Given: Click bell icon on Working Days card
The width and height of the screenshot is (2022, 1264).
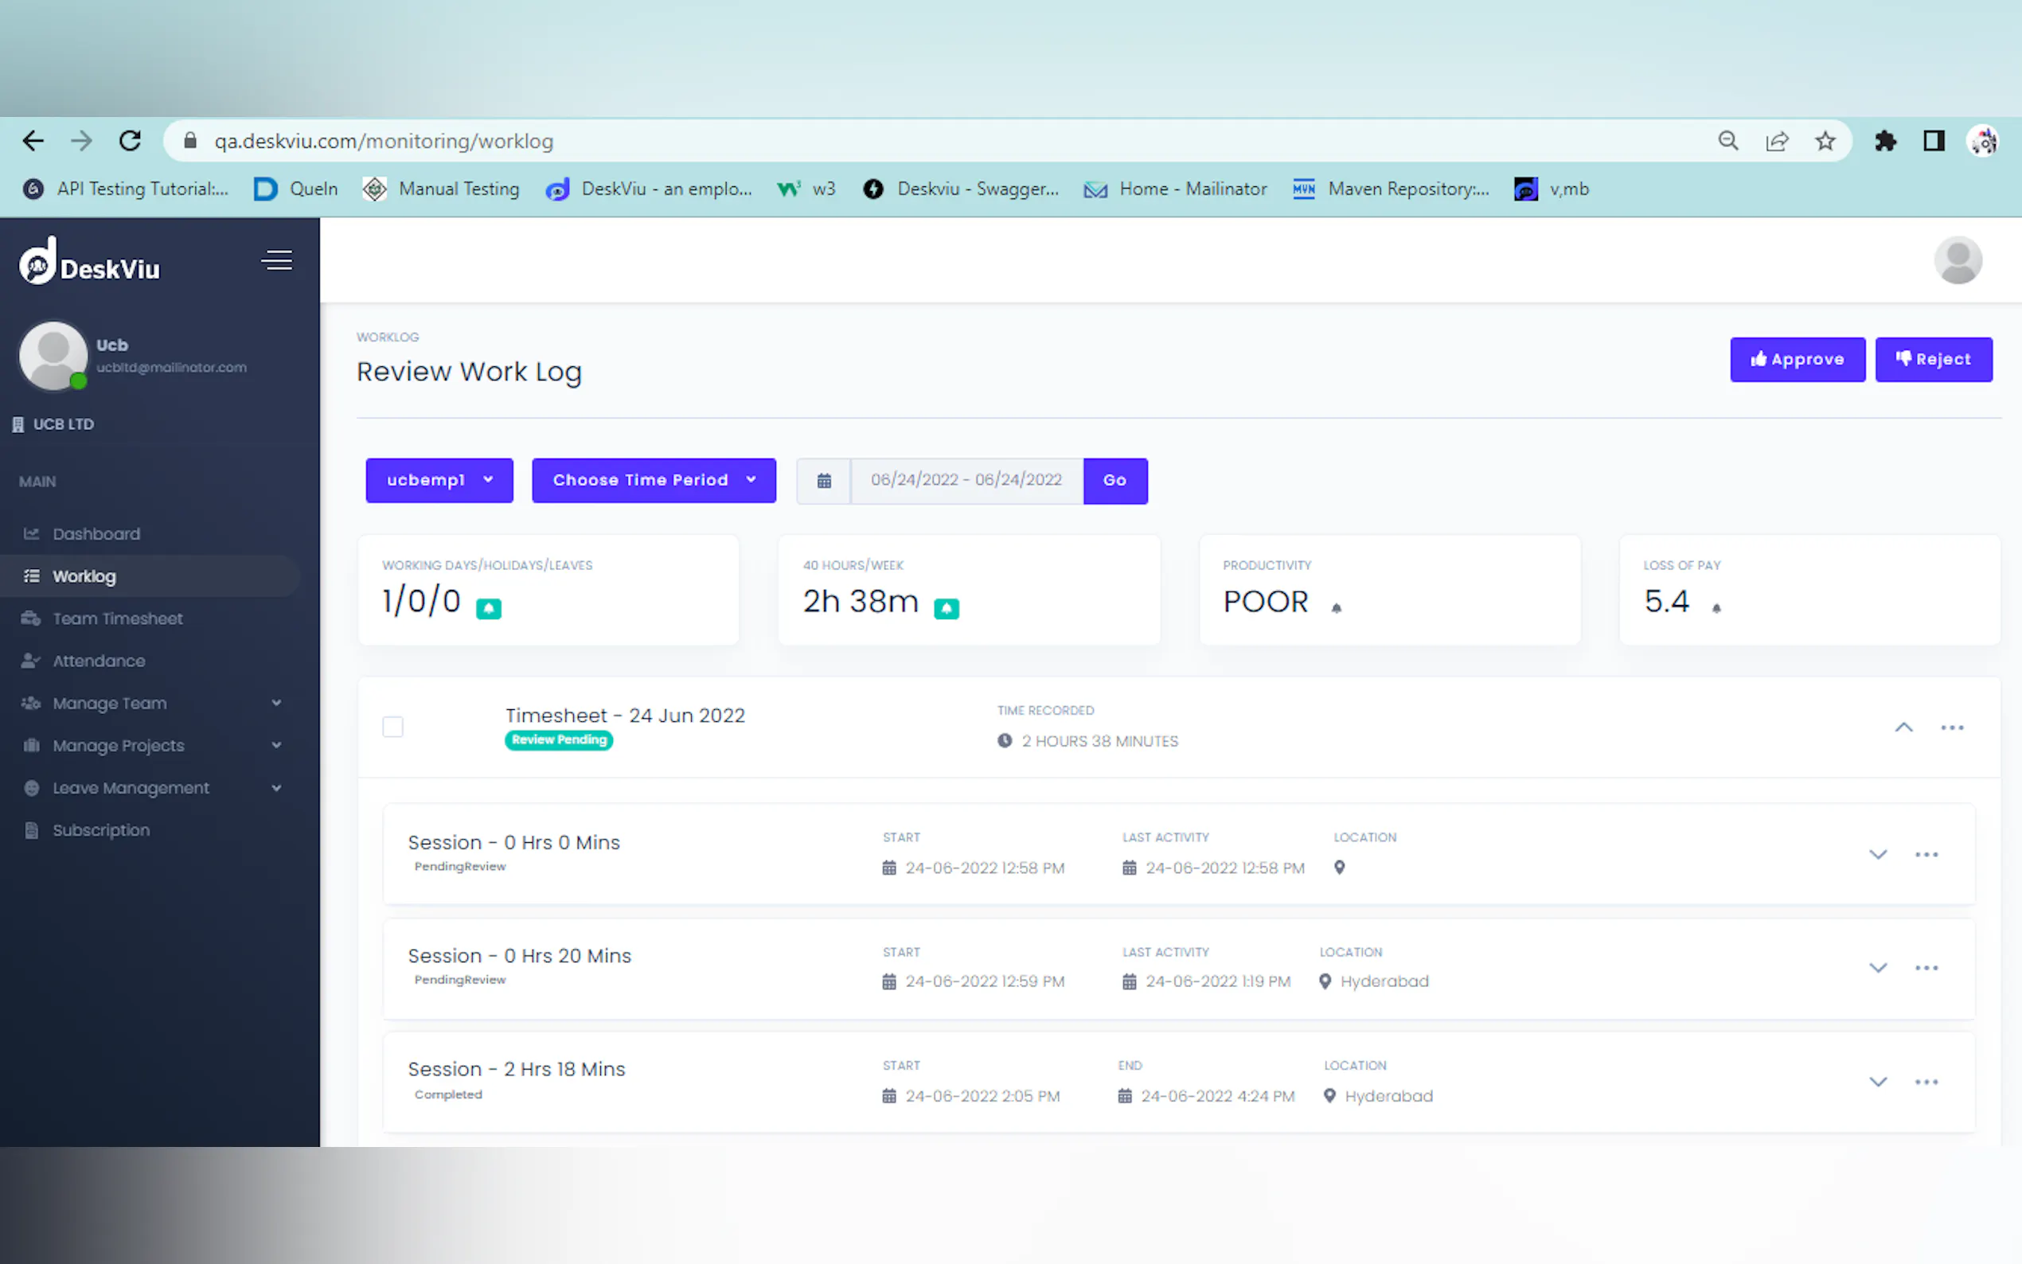Looking at the screenshot, I should click(488, 609).
